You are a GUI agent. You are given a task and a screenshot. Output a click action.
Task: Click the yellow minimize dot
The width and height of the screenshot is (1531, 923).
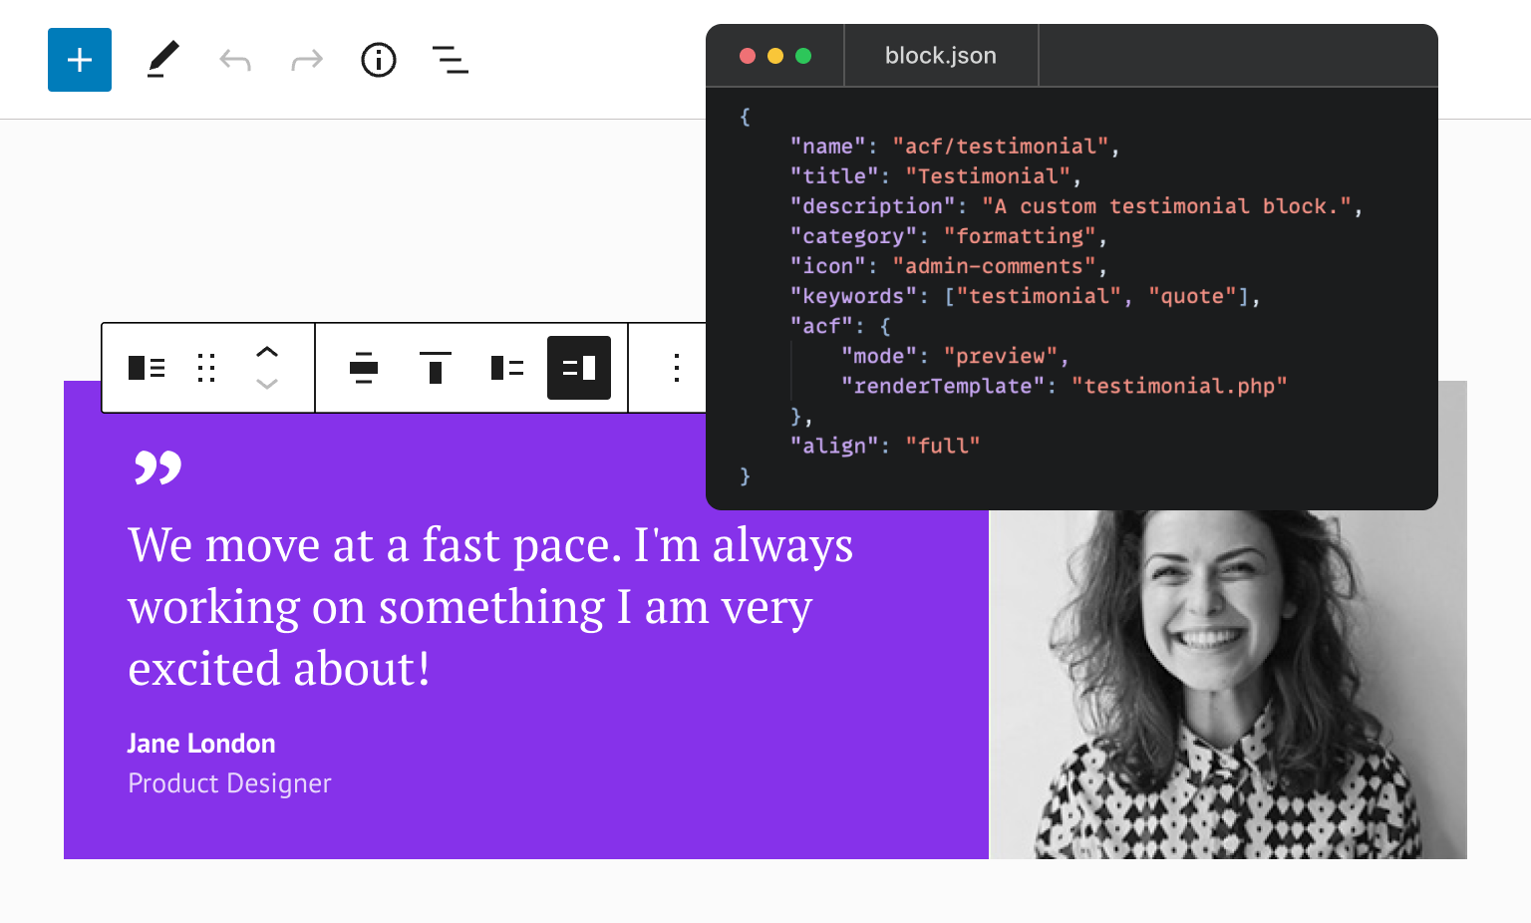(775, 56)
